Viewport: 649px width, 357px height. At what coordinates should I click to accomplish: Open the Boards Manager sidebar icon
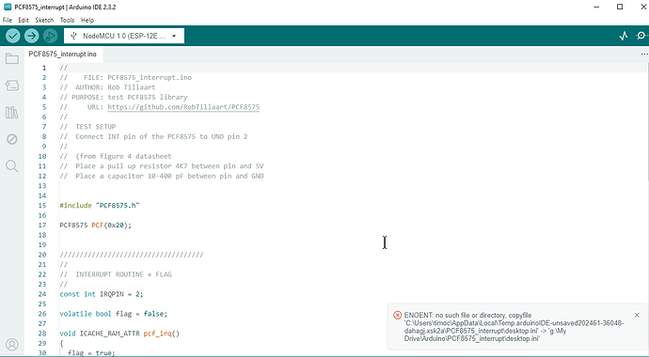click(12, 85)
